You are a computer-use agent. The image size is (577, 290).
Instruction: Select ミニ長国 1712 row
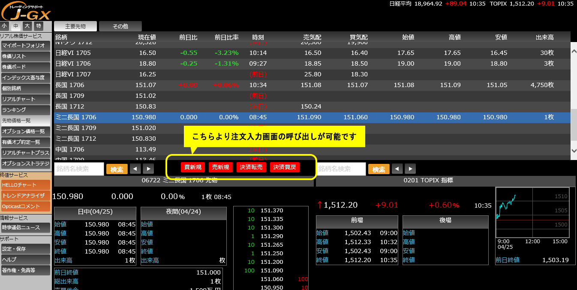pos(312,139)
